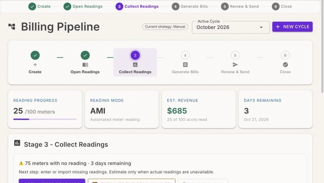Click the book icon above Open Readings stage
Viewport: 324px width, 183px height.
tap(85, 65)
